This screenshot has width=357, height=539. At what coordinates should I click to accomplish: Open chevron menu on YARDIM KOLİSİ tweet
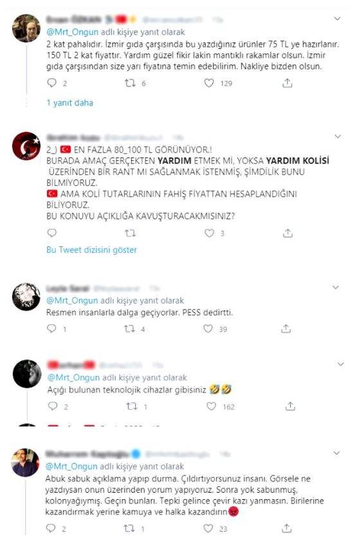pos(338,136)
